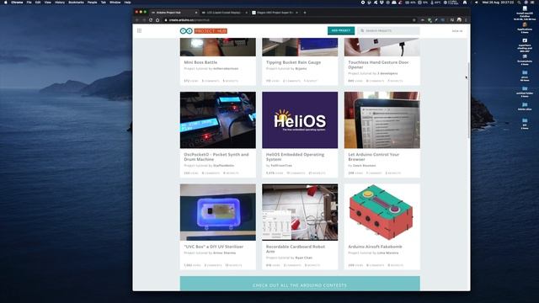Image resolution: width=539 pixels, height=303 pixels.
Task: Reload the Arduino Project Hub page
Action: (x=151, y=20)
